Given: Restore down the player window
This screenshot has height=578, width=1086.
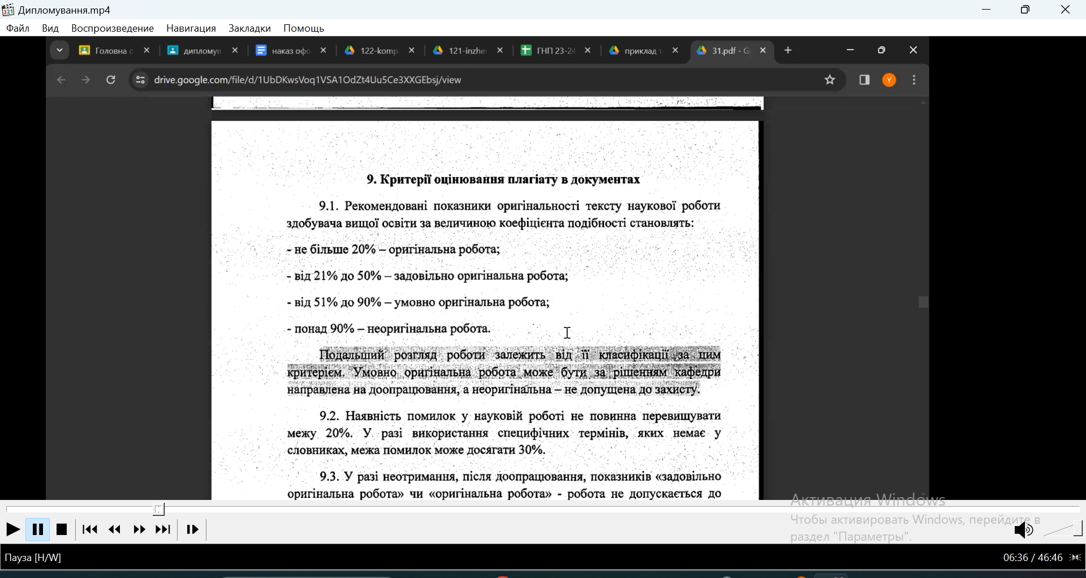Looking at the screenshot, I should click(x=1026, y=10).
